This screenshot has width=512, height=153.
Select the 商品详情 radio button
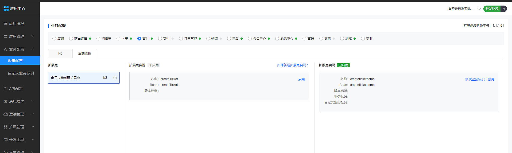click(71, 39)
